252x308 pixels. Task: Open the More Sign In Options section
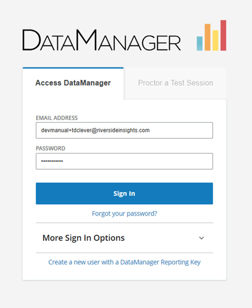pyautogui.click(x=124, y=238)
